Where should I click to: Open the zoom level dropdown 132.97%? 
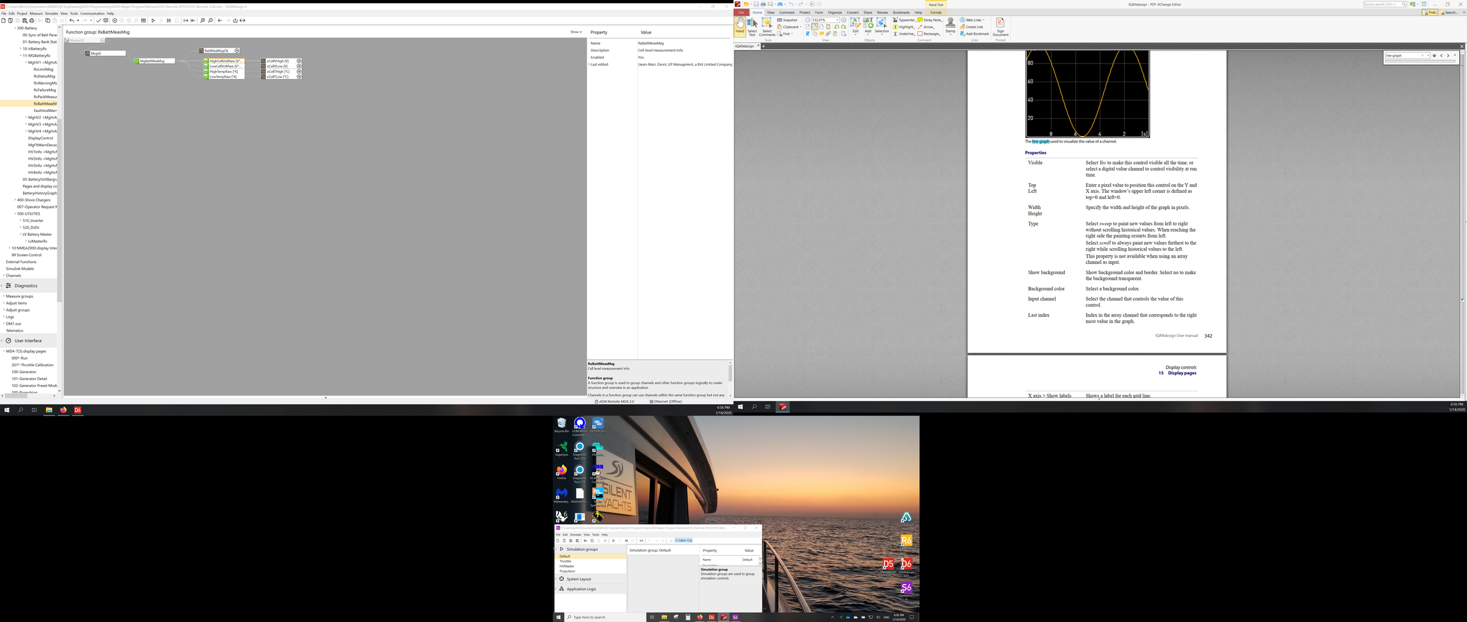[837, 20]
